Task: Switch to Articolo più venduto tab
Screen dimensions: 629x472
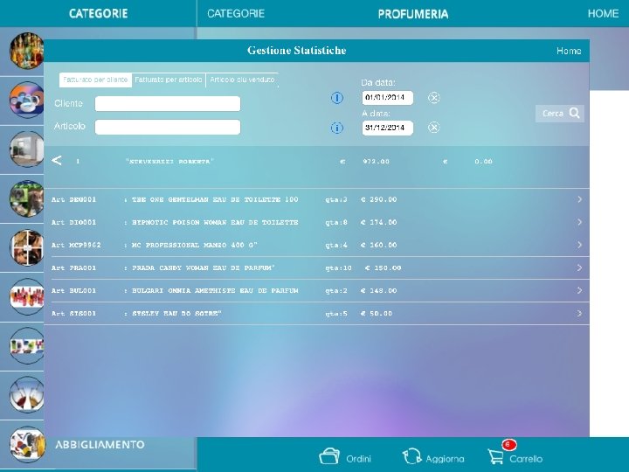Action: tap(242, 80)
